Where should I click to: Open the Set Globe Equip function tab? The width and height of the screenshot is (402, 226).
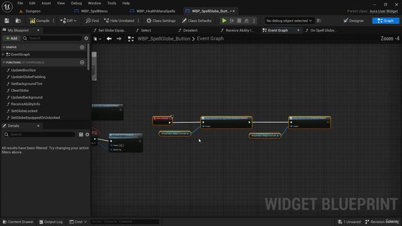click(x=110, y=31)
